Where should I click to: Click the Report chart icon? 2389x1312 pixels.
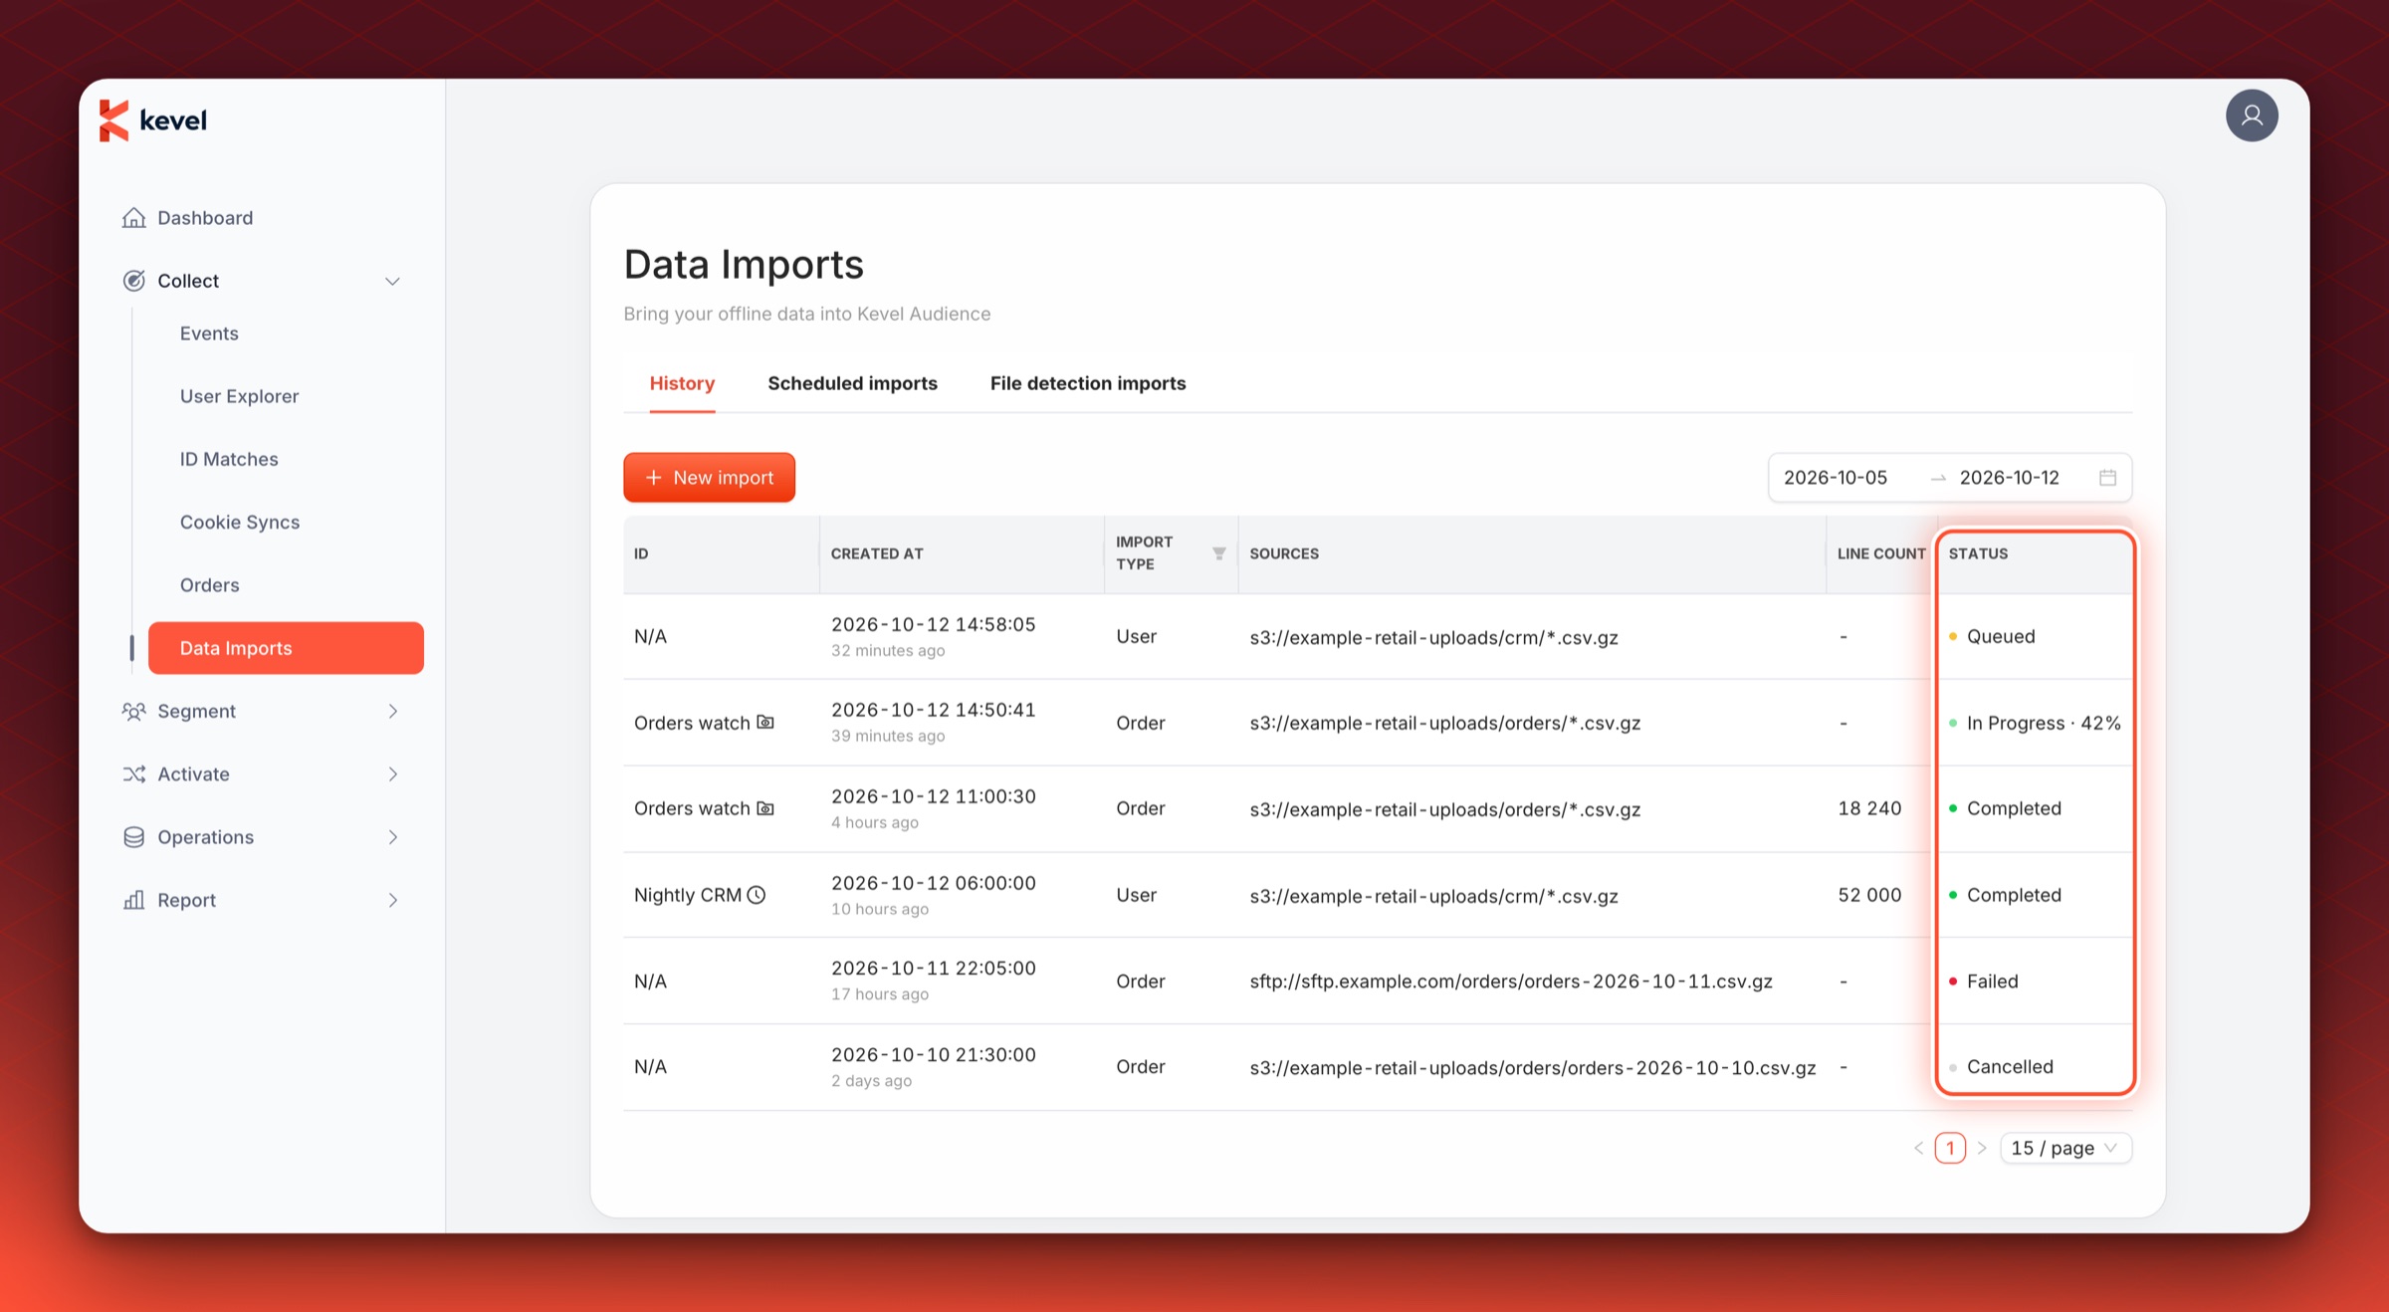click(x=133, y=900)
